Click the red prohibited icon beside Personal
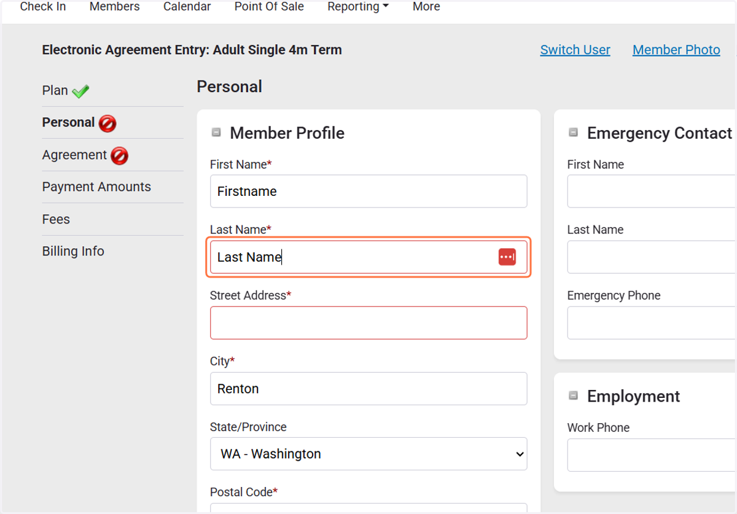The width and height of the screenshot is (737, 514). (x=107, y=123)
